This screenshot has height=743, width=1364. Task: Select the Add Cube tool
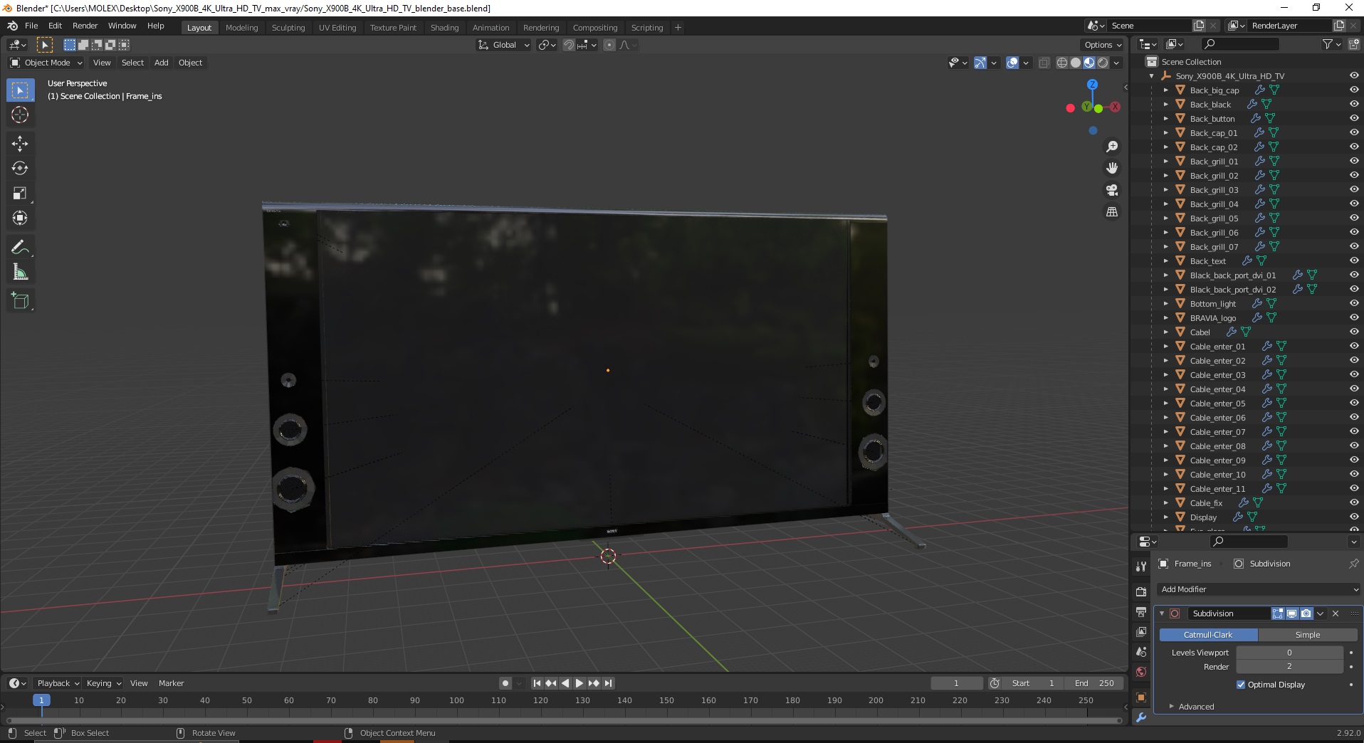point(20,301)
